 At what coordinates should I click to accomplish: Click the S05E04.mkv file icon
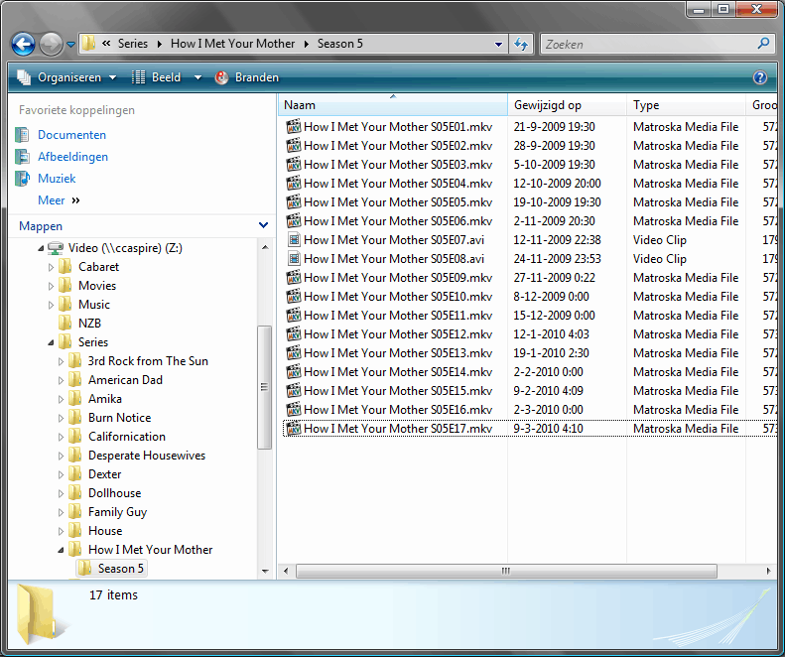point(294,183)
